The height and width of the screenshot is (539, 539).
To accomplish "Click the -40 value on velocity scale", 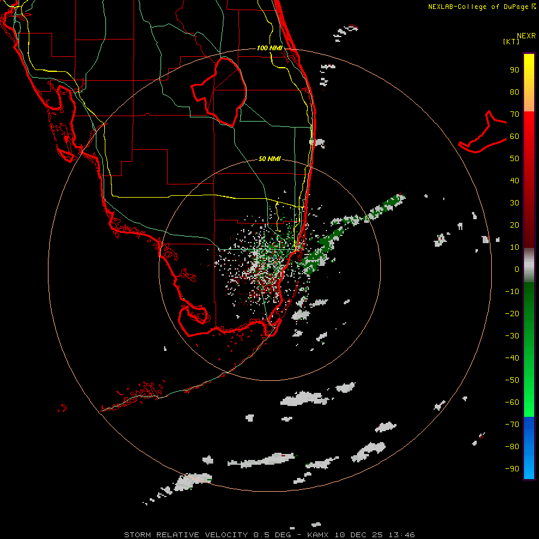I will tap(512, 358).
